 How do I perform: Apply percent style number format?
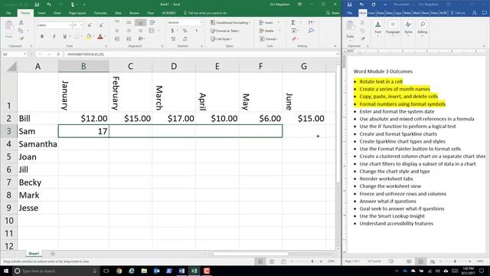pos(185,31)
